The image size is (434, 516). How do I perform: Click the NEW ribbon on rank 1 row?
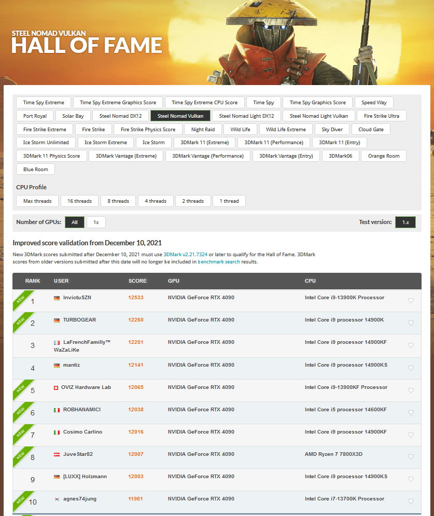[21, 299]
